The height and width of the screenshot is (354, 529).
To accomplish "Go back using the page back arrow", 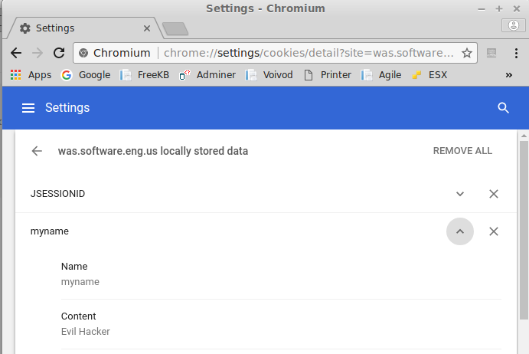I will [x=37, y=151].
